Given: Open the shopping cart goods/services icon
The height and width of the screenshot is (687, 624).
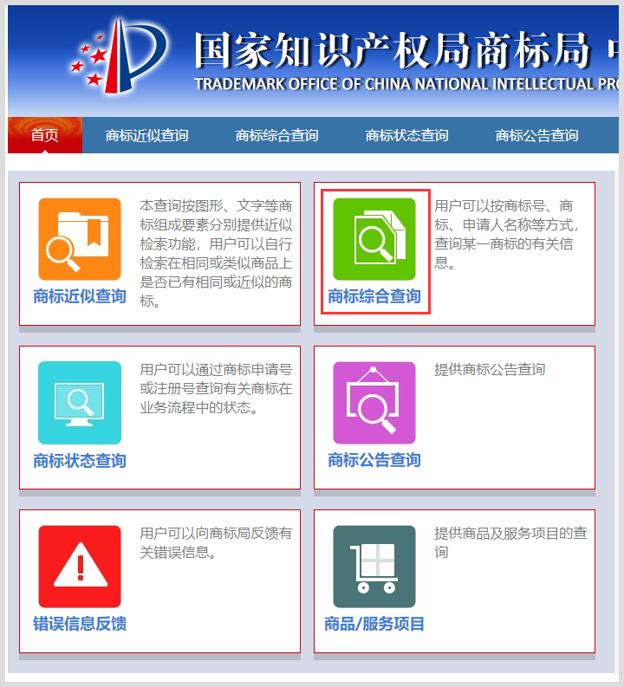Looking at the screenshot, I should coord(374,567).
